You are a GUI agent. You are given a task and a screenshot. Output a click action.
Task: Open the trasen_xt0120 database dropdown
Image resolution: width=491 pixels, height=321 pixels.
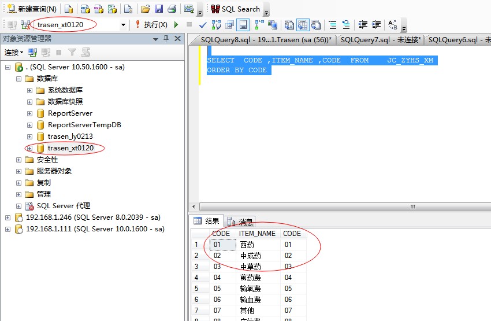coord(123,25)
